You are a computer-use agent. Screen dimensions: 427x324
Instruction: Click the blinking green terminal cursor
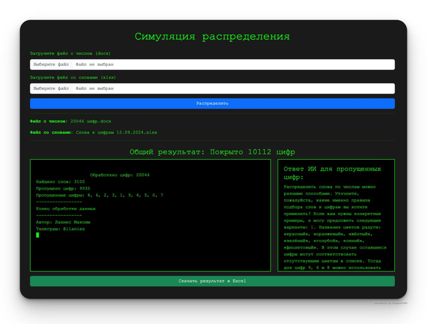(38, 235)
